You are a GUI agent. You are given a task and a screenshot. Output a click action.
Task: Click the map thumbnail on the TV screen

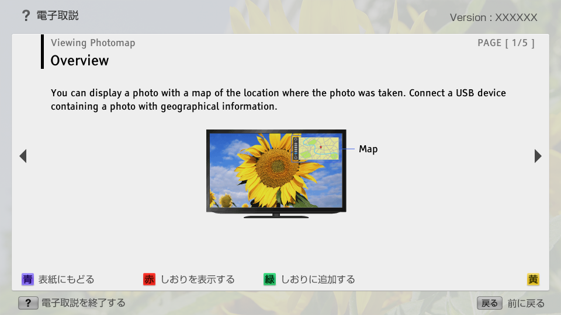(x=320, y=148)
